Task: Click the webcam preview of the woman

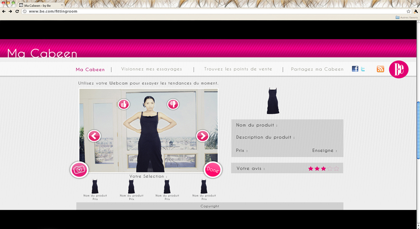Action: click(x=149, y=131)
